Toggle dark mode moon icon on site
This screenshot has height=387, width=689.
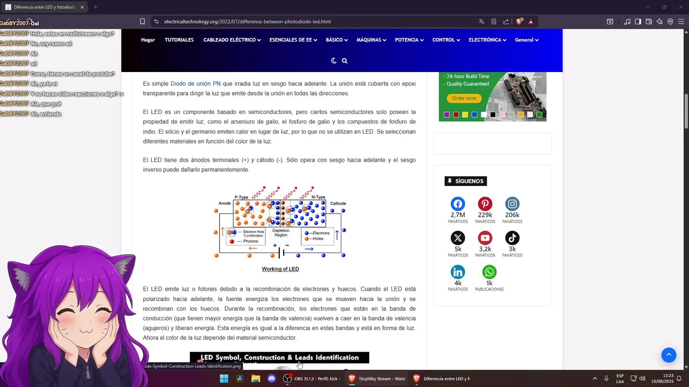click(334, 61)
